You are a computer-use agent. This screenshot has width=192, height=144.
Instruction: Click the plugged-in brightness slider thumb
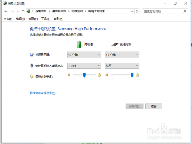(x=132, y=75)
